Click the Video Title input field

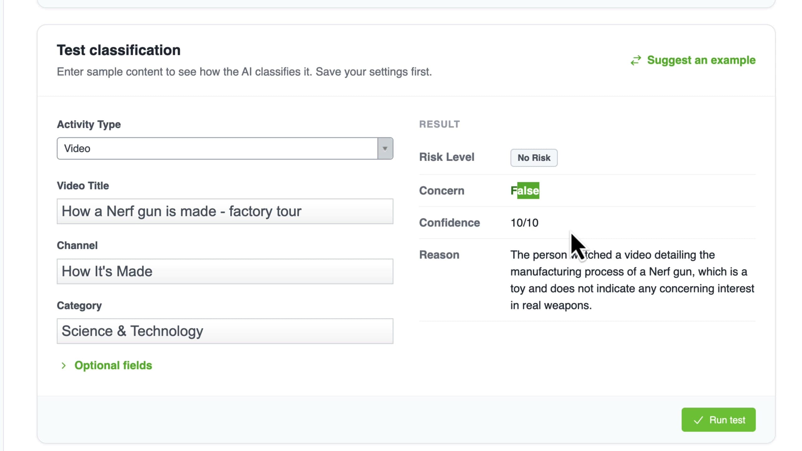pos(225,211)
